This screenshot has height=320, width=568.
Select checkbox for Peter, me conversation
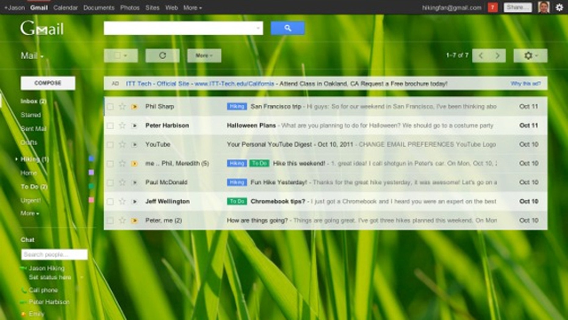tap(110, 220)
